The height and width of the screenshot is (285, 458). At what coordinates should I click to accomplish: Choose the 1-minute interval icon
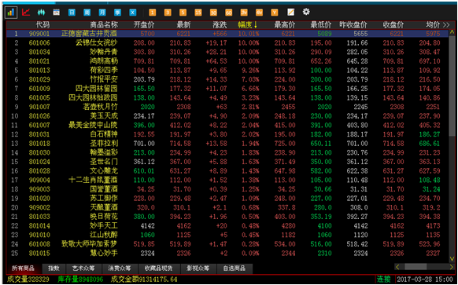(152, 13)
